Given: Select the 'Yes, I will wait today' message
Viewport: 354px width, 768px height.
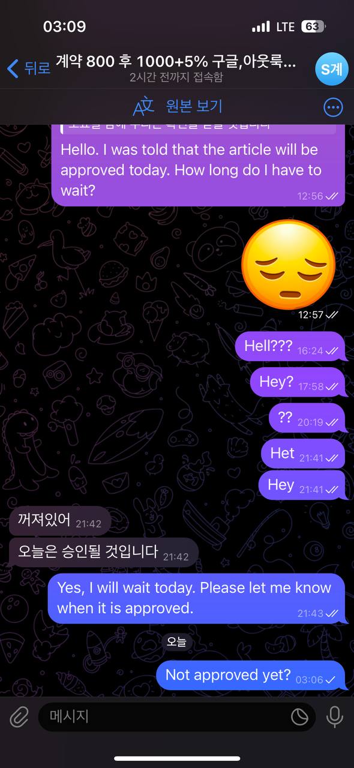Looking at the screenshot, I should click(x=196, y=598).
